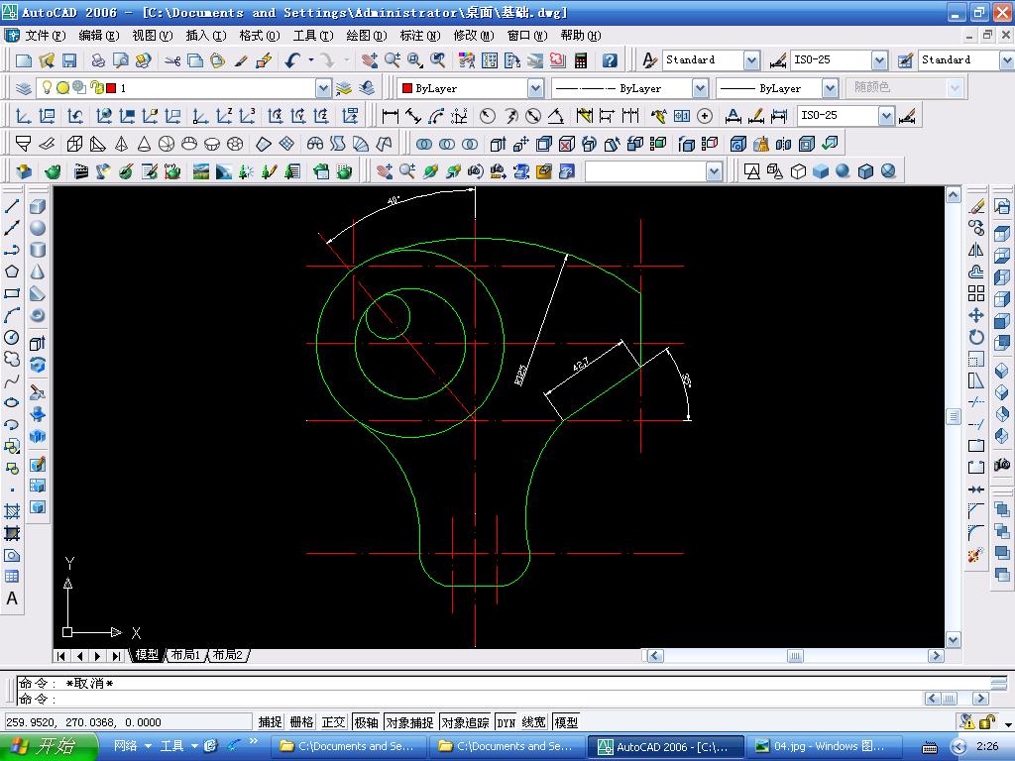
Task: Expand the text style Standard dropdown
Action: 751,60
